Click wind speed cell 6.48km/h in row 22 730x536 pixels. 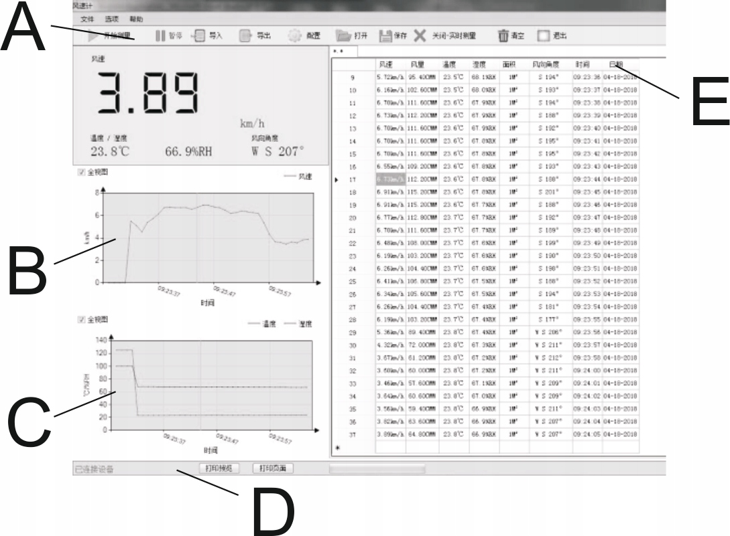tap(391, 243)
